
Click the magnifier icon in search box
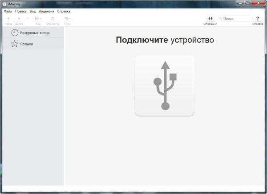[x=221, y=19]
